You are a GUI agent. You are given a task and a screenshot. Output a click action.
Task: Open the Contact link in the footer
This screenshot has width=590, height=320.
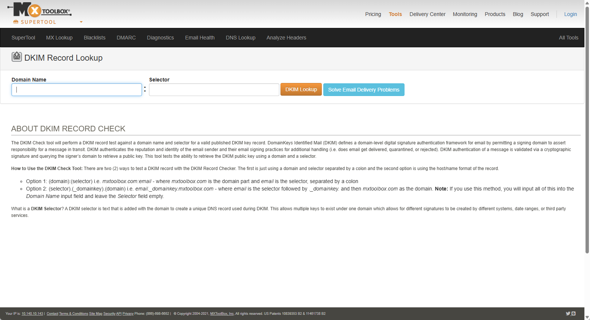point(53,314)
